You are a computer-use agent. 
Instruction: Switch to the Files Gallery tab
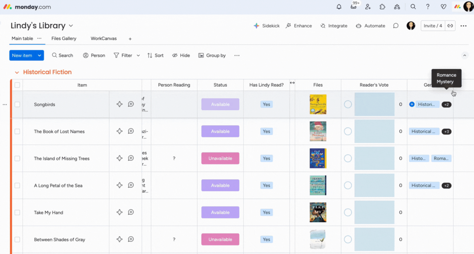64,39
